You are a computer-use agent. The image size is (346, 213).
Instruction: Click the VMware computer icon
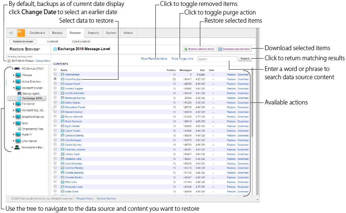tap(18, 75)
